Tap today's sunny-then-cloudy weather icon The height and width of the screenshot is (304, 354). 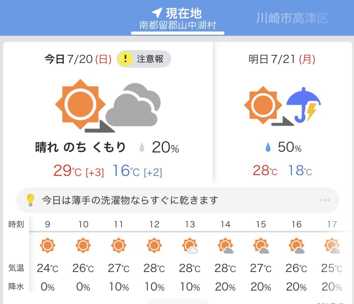[108, 105]
